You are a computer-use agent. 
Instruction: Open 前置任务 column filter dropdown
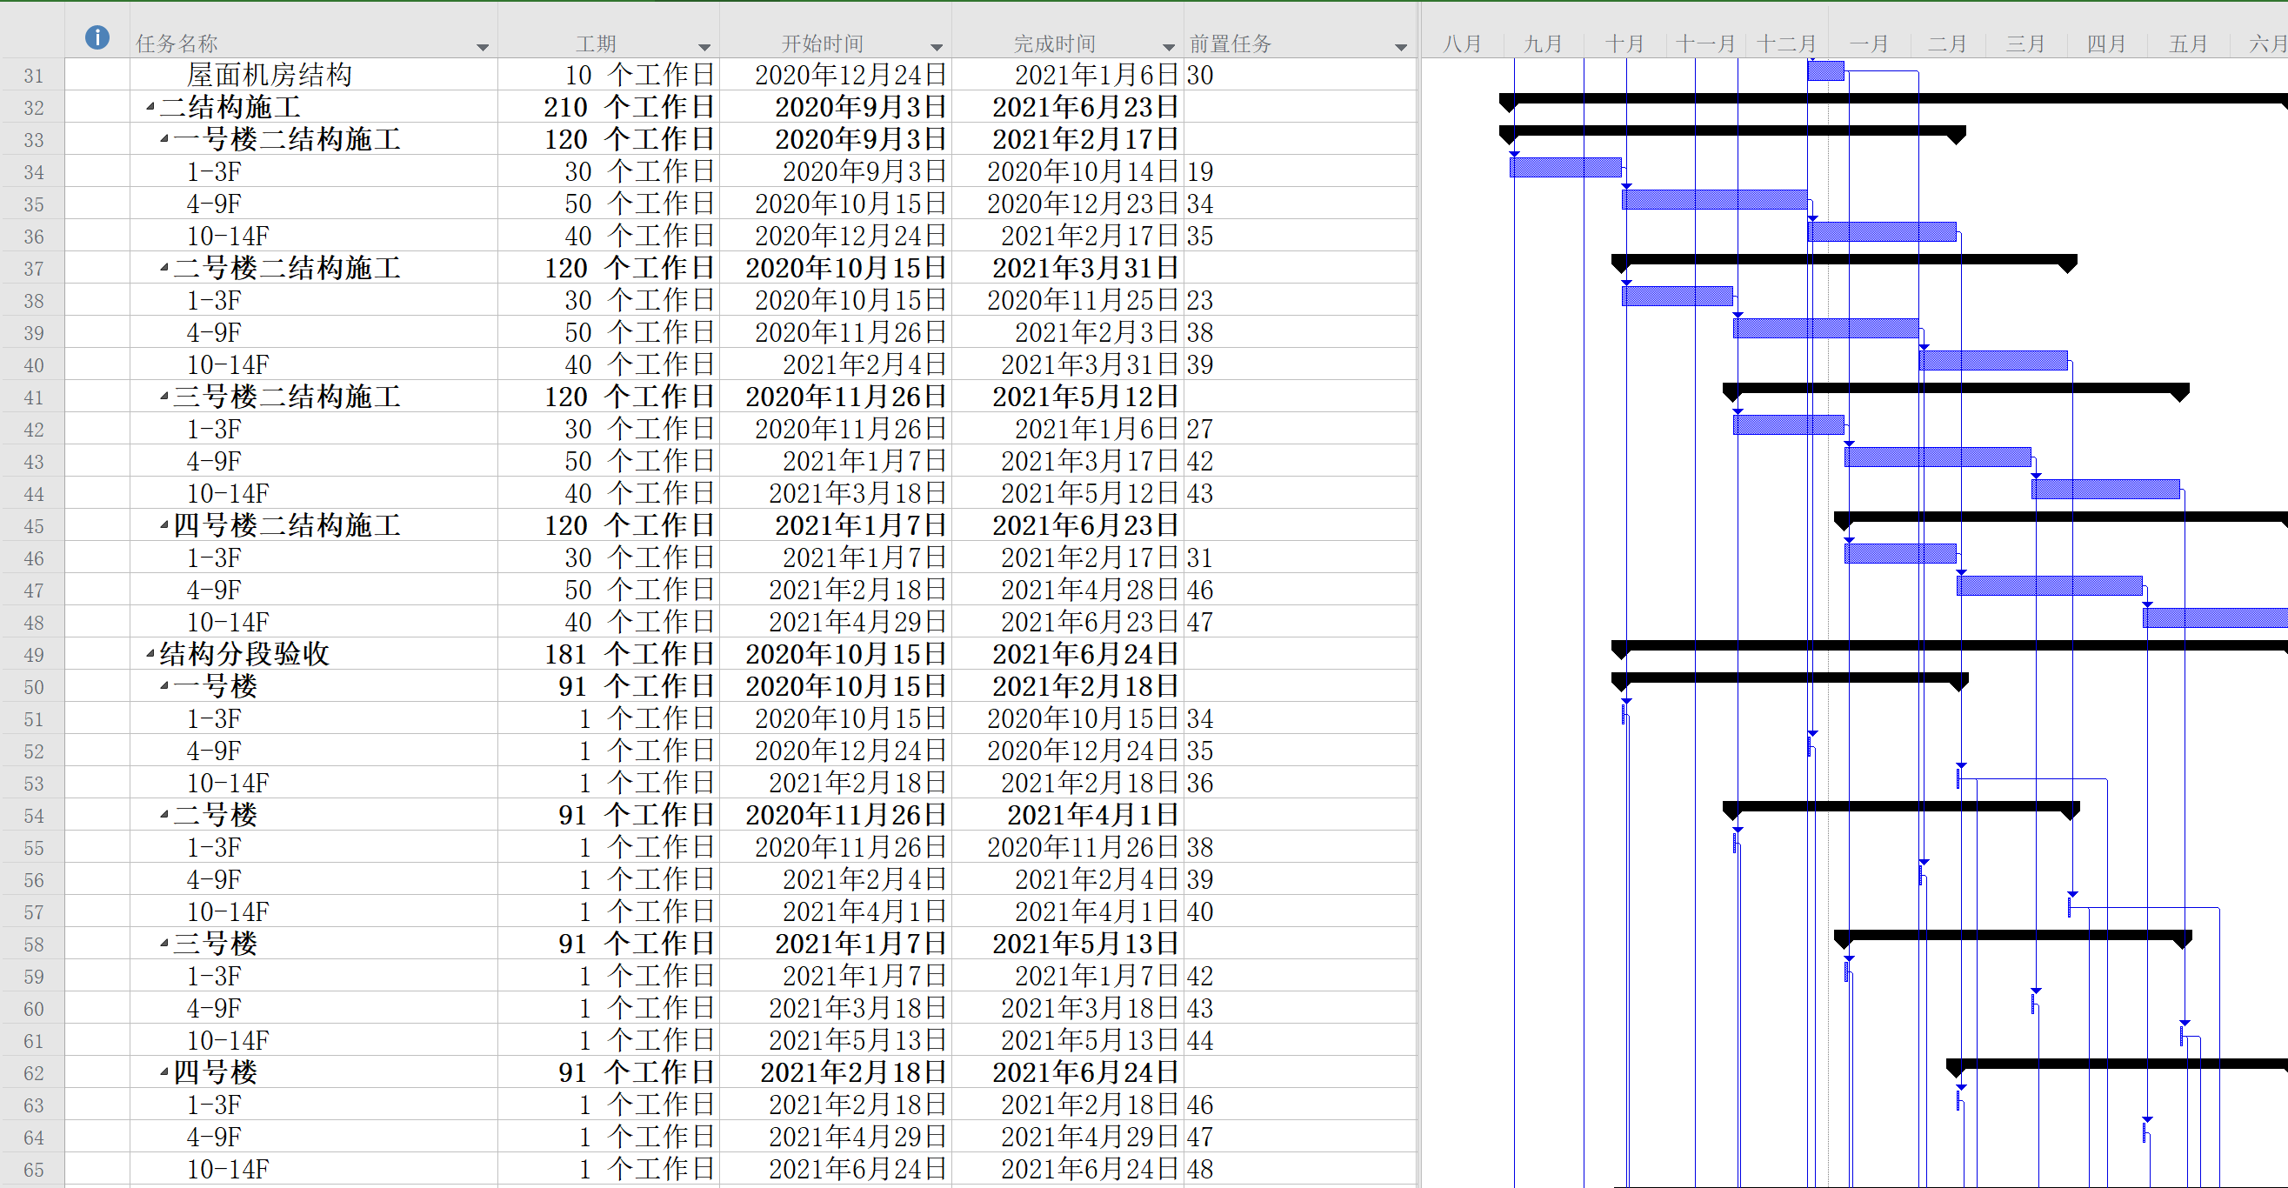pyautogui.click(x=1401, y=47)
